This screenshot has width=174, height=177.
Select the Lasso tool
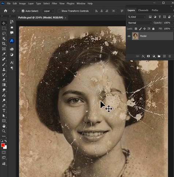pos(4,33)
